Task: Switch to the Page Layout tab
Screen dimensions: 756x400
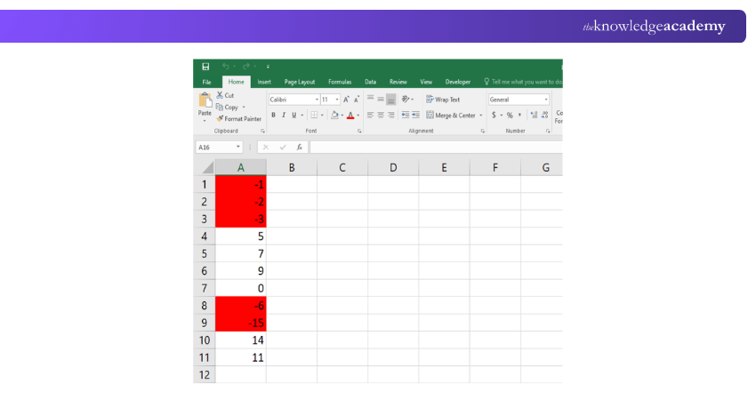Action: pyautogui.click(x=300, y=82)
